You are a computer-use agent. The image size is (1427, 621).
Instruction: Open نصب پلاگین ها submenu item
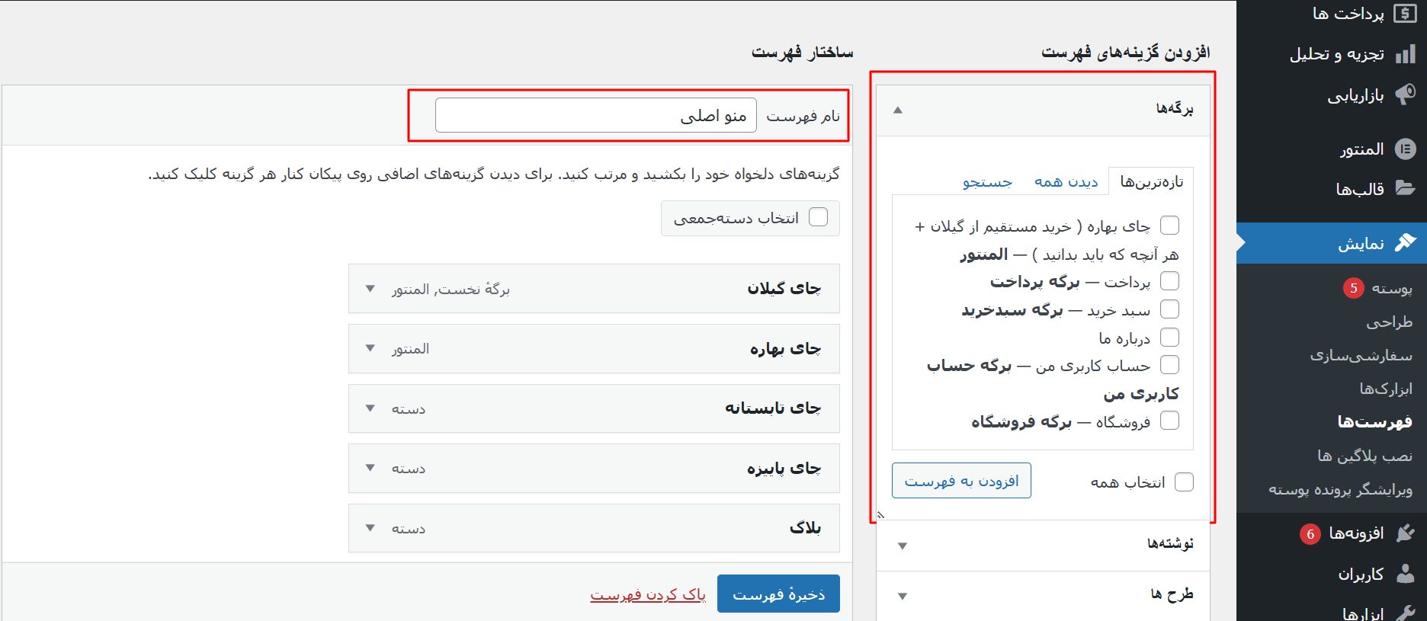pyautogui.click(x=1364, y=456)
